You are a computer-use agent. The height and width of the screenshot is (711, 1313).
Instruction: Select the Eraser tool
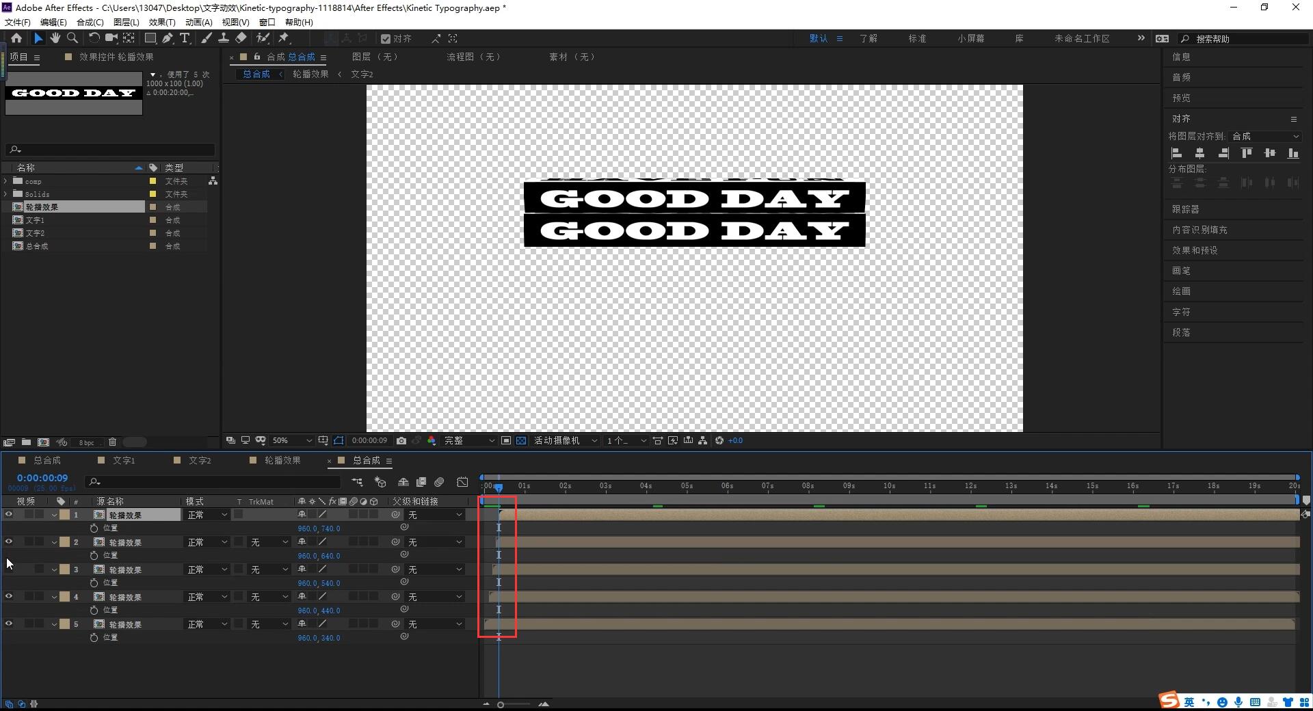pos(241,38)
